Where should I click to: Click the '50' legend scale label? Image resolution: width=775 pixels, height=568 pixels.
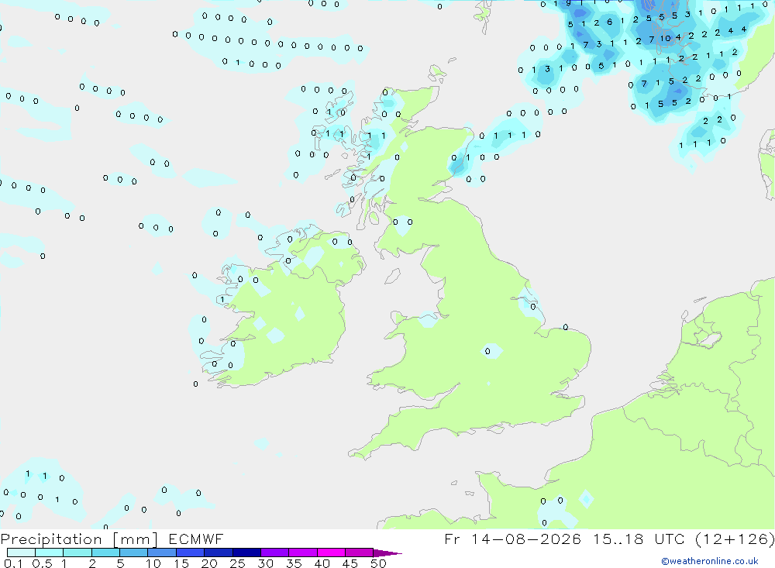tap(378, 563)
